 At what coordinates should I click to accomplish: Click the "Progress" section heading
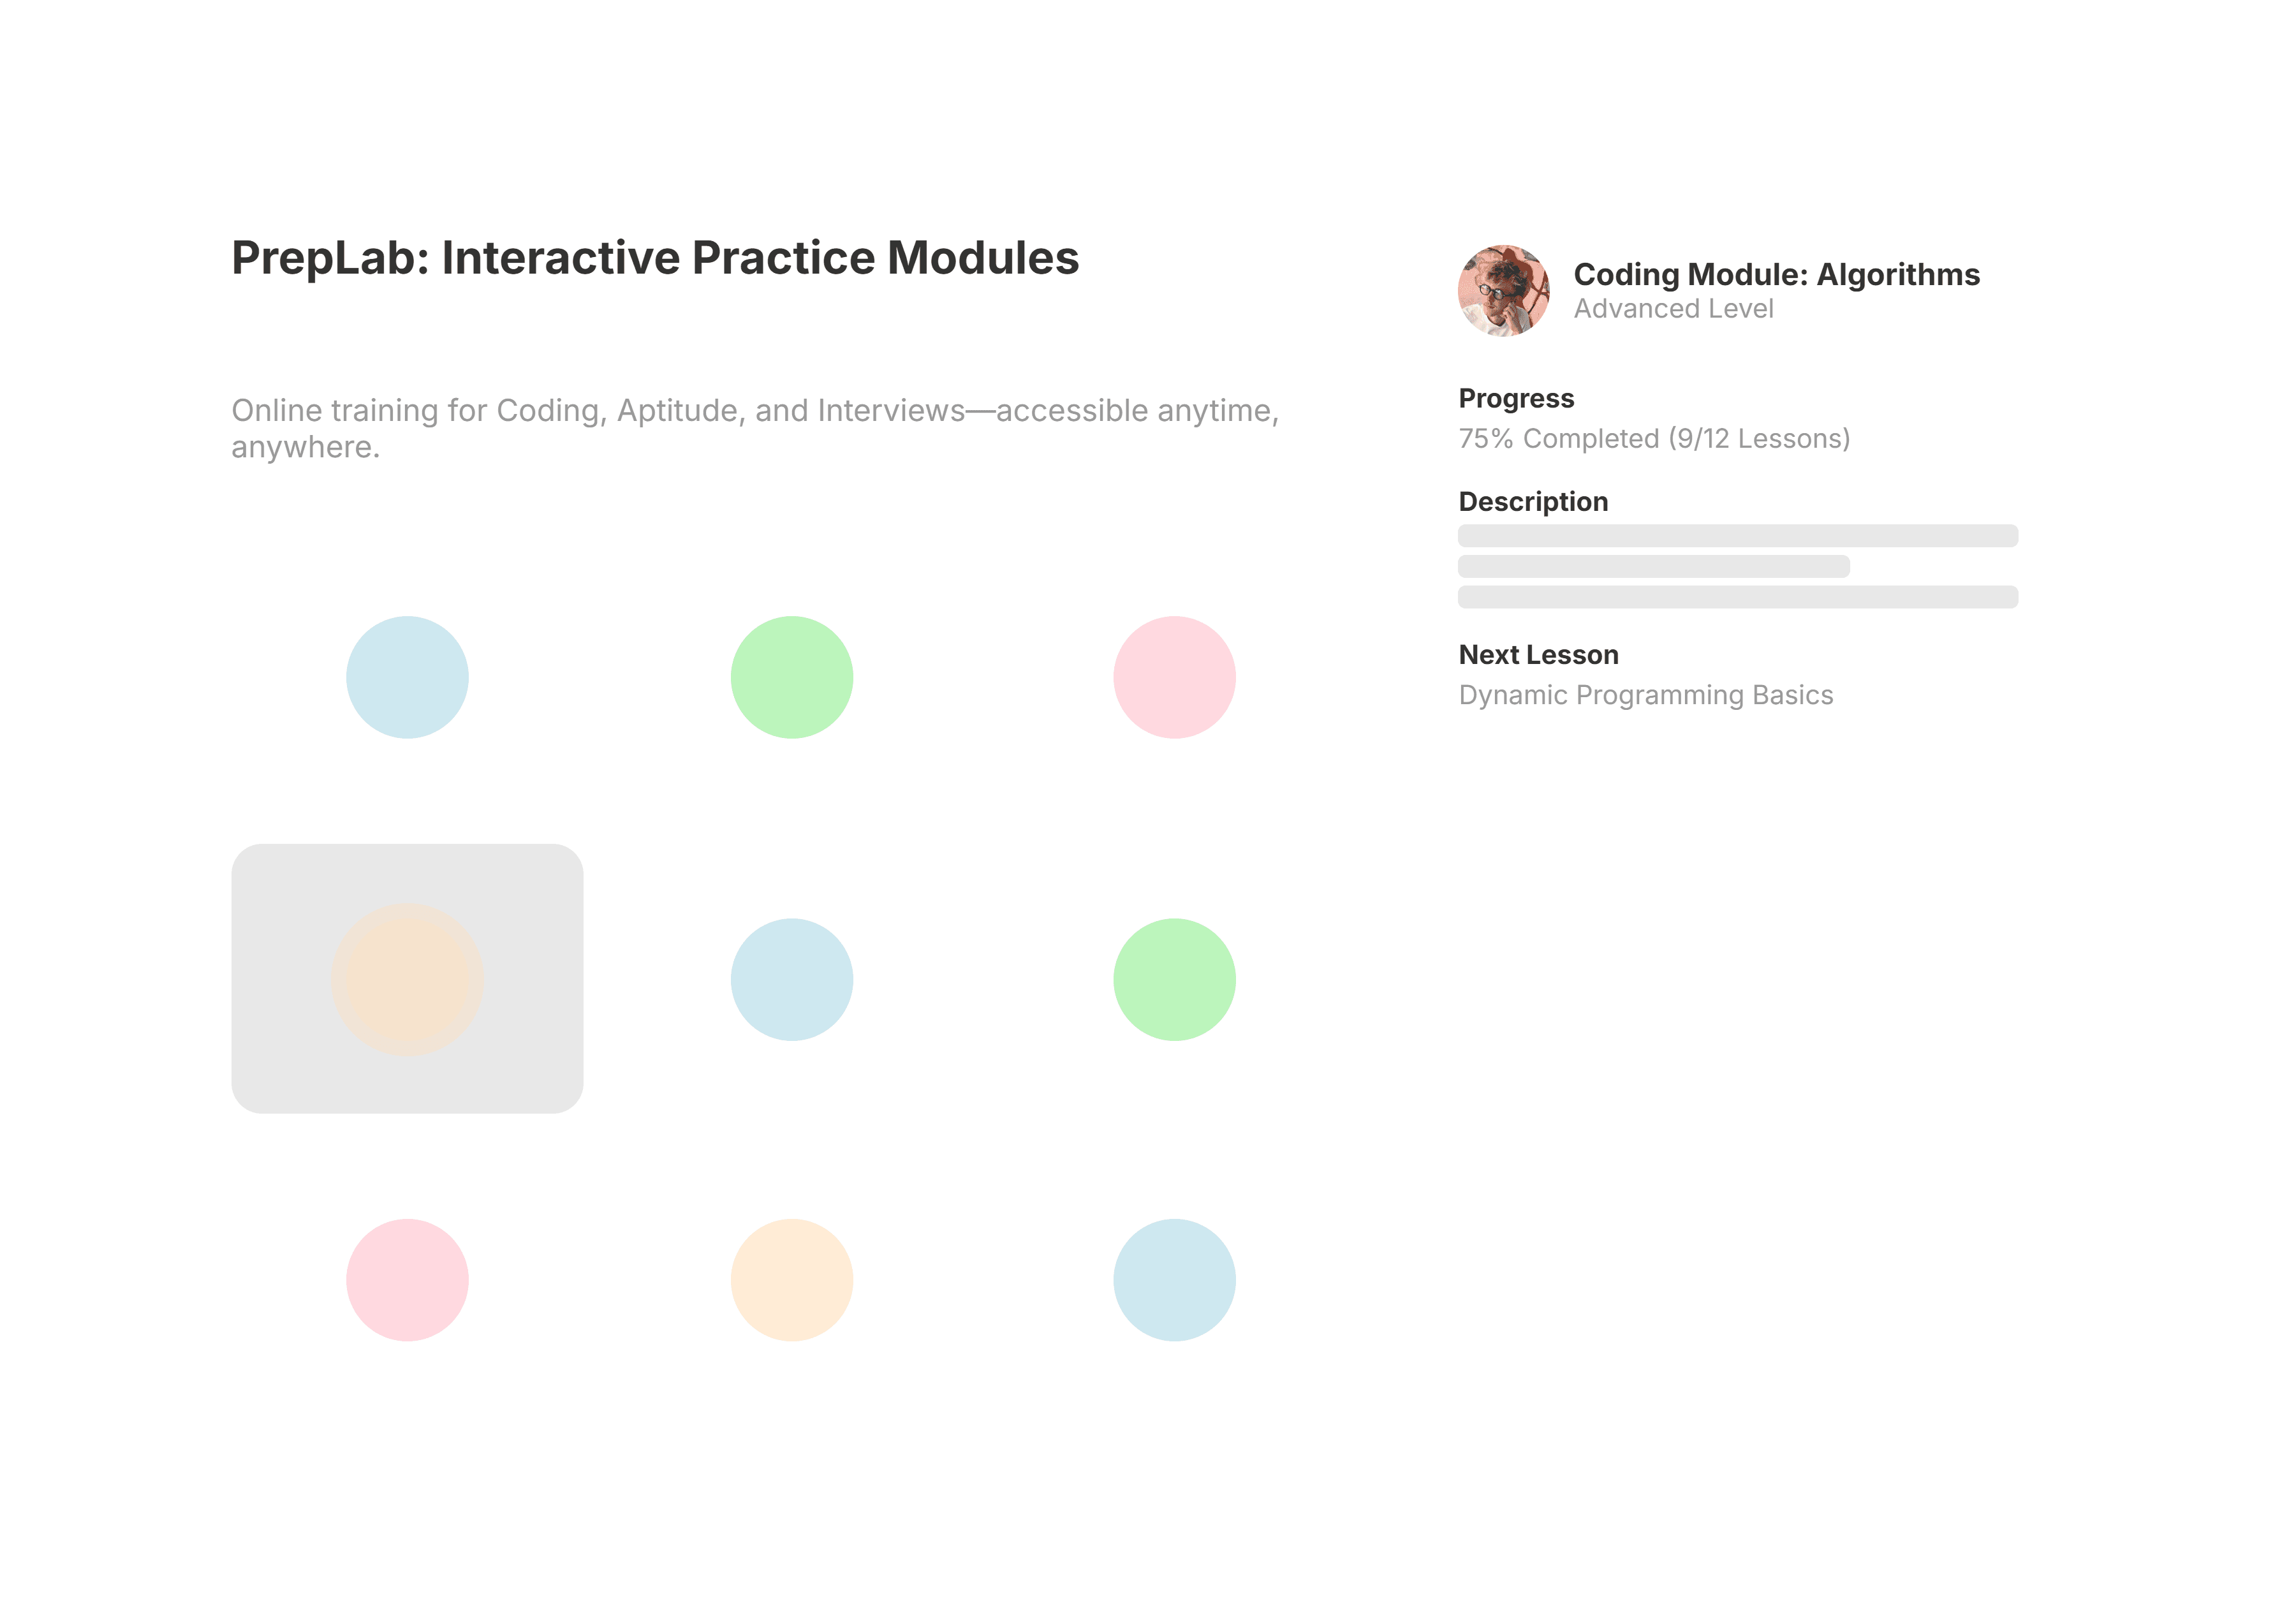click(1516, 398)
